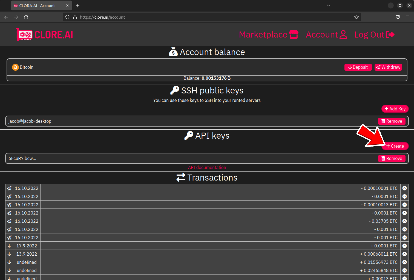
Task: Click the paper plane icon on the topmost withdrawal row
Action: click(x=9, y=188)
